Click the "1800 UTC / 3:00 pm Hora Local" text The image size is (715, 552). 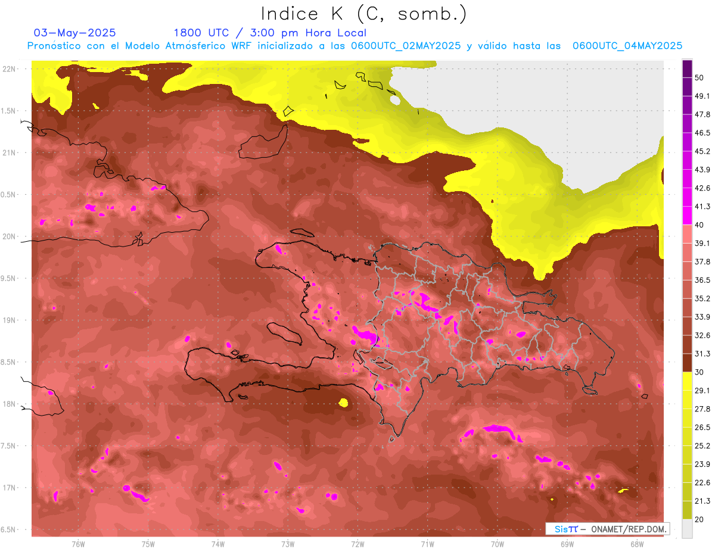pos(270,33)
